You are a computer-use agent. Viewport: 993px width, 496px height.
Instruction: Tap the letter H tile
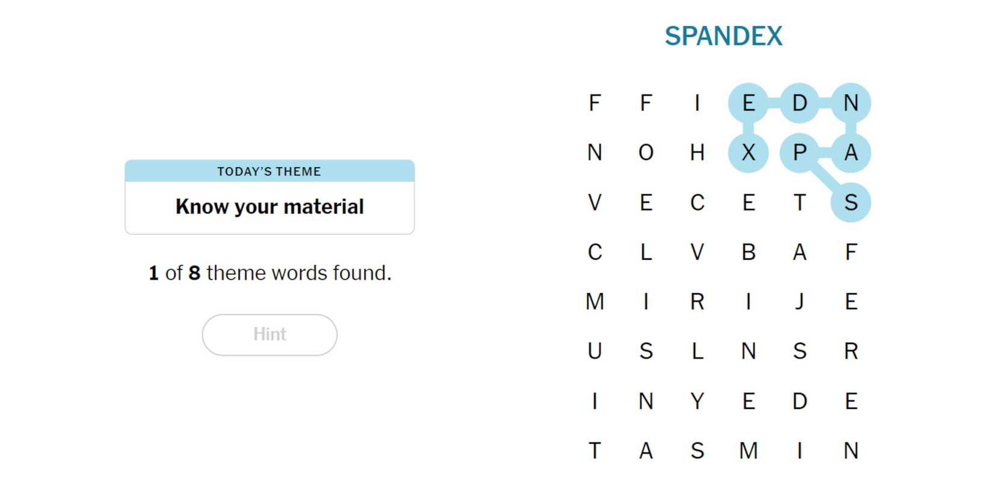click(697, 153)
